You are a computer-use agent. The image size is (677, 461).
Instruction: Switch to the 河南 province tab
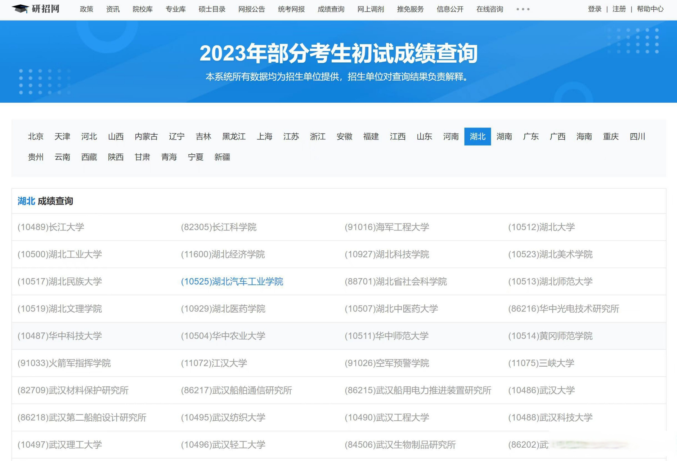[x=451, y=136]
